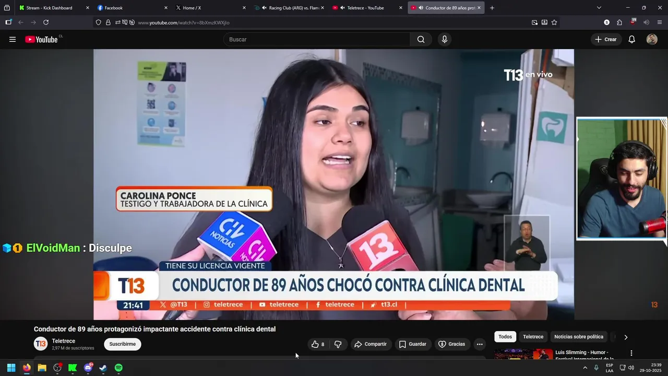
Task: Open Spotify from the taskbar
Action: tap(118, 368)
